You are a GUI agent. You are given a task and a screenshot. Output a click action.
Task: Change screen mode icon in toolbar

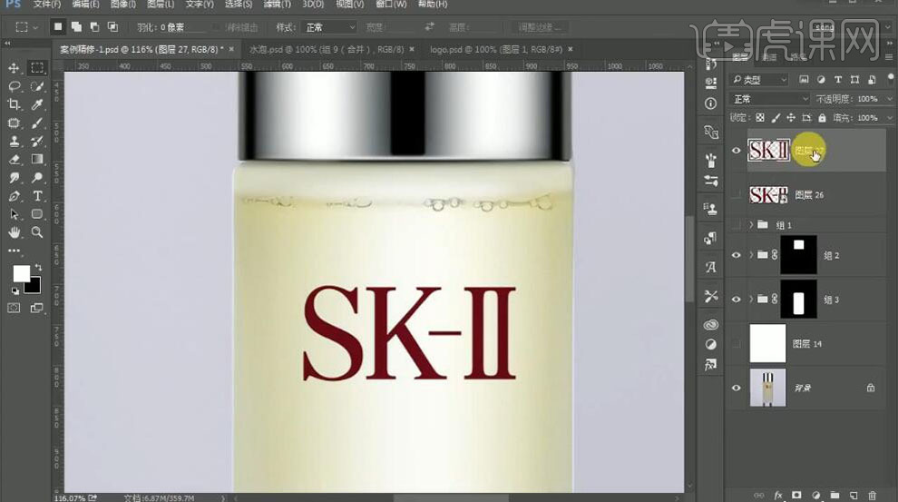click(37, 309)
